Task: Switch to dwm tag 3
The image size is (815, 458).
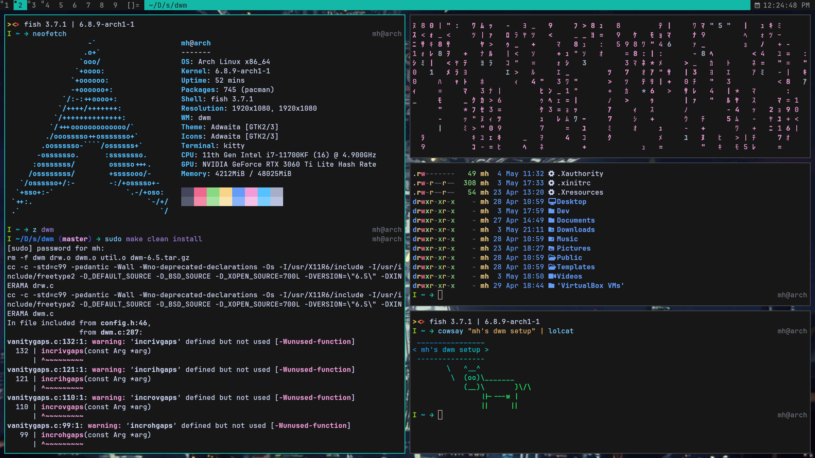Action: [34, 5]
